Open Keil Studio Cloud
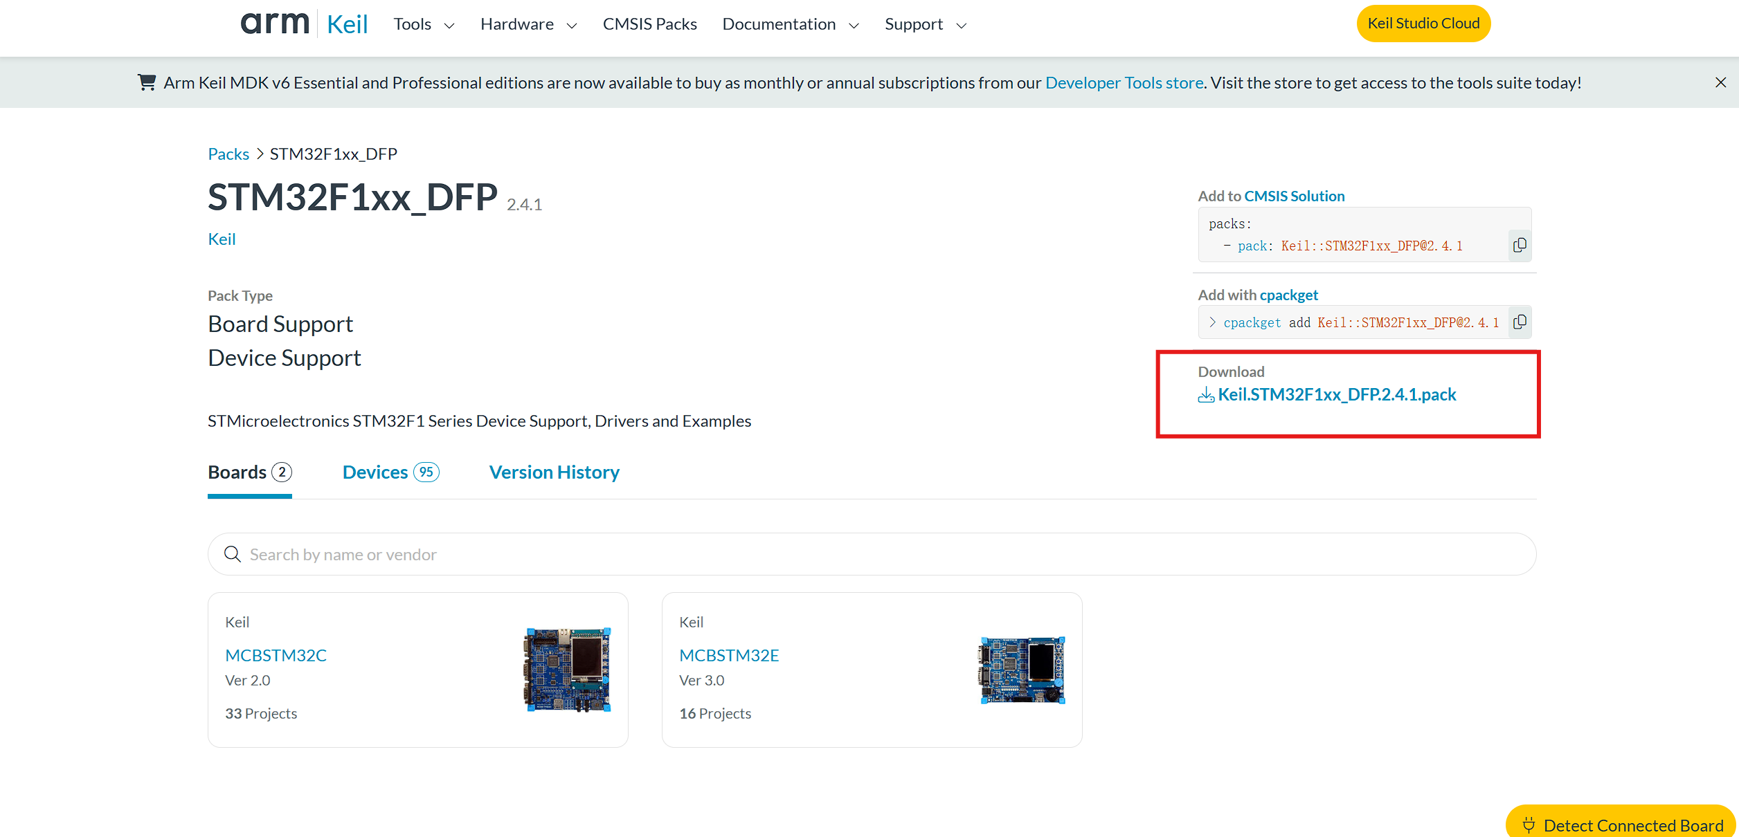Image resolution: width=1739 pixels, height=837 pixels. click(1423, 24)
